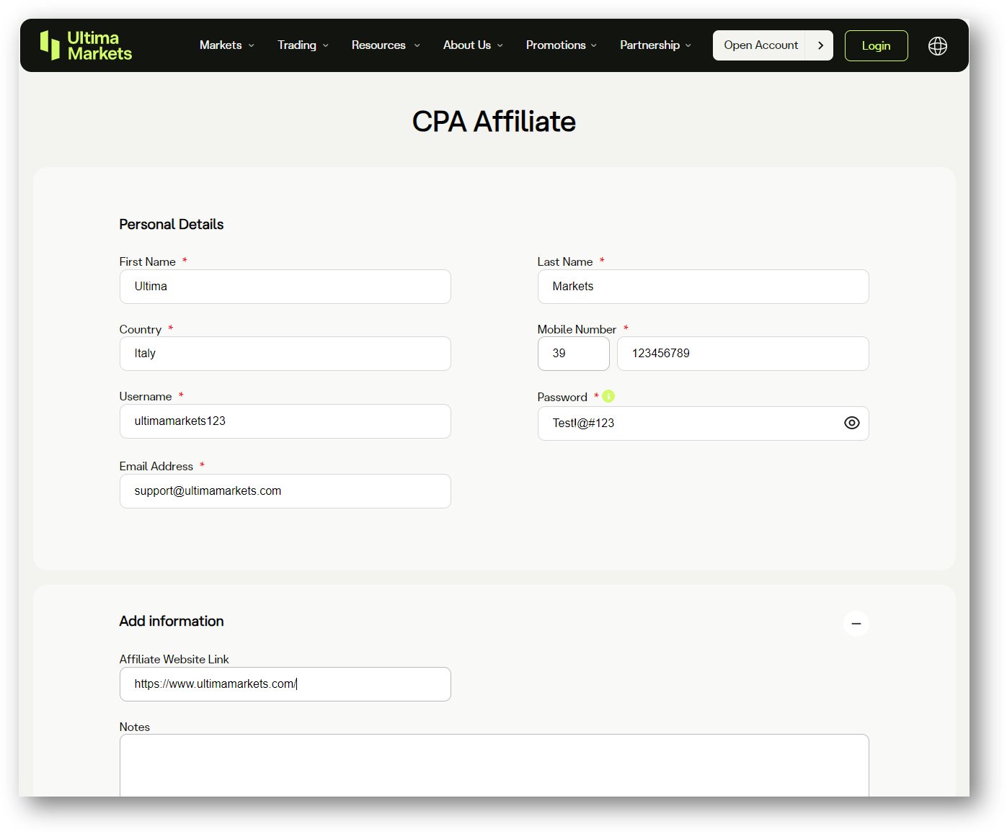Expand the Partnership dropdown chevron
This screenshot has height=834, width=1007.
tap(688, 45)
